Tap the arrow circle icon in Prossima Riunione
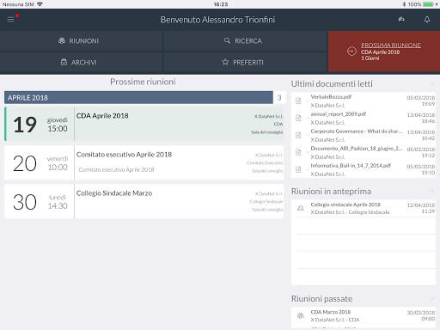Screen dimensions: 440x330 351,52
